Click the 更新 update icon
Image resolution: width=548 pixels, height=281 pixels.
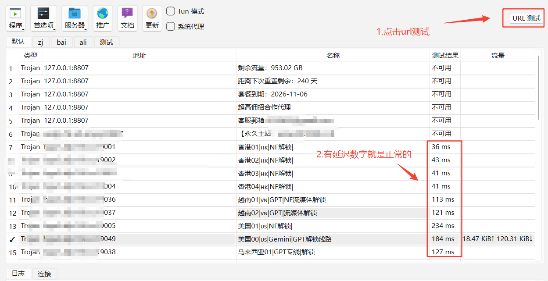pos(152,13)
